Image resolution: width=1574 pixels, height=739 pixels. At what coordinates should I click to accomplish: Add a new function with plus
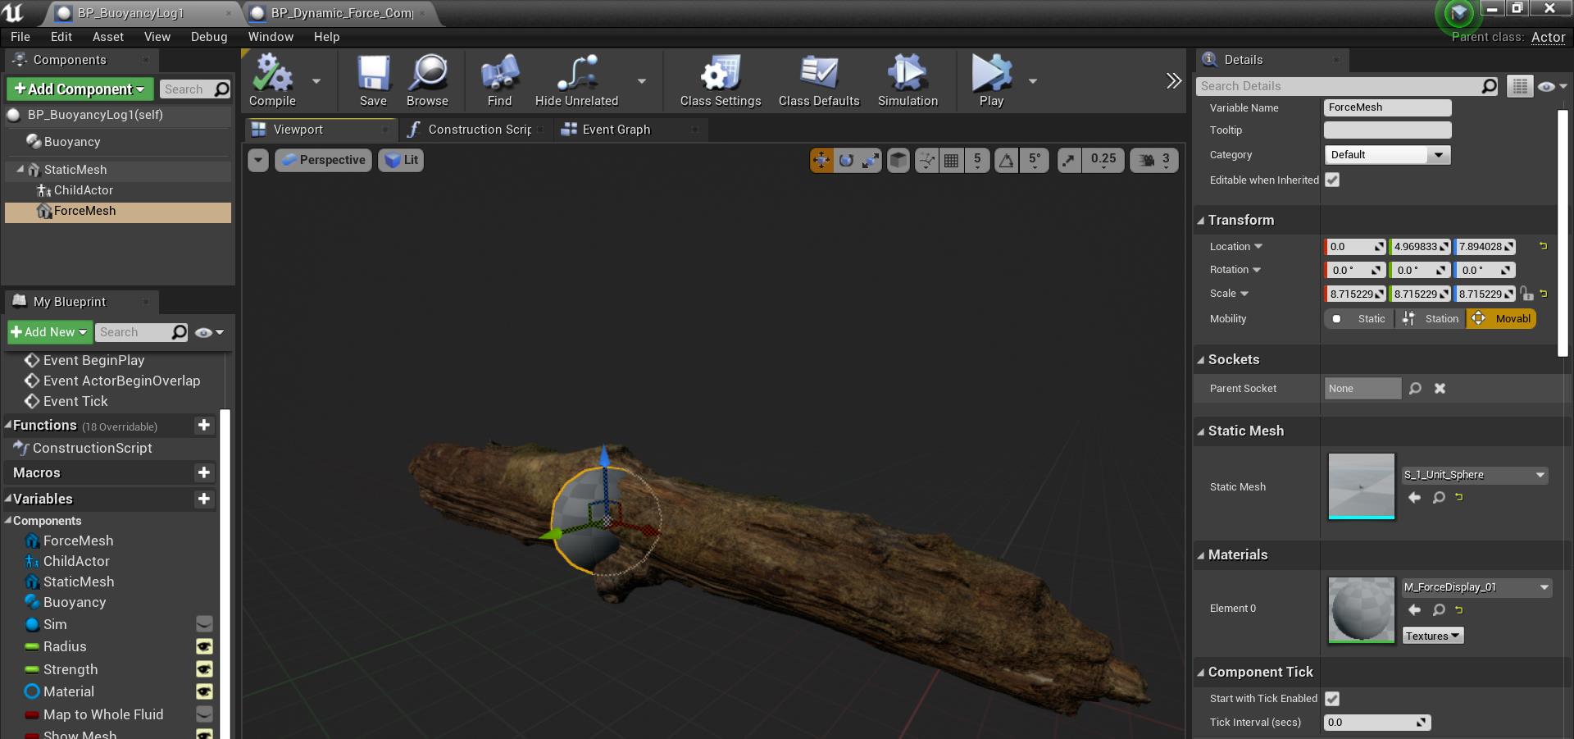pos(204,425)
